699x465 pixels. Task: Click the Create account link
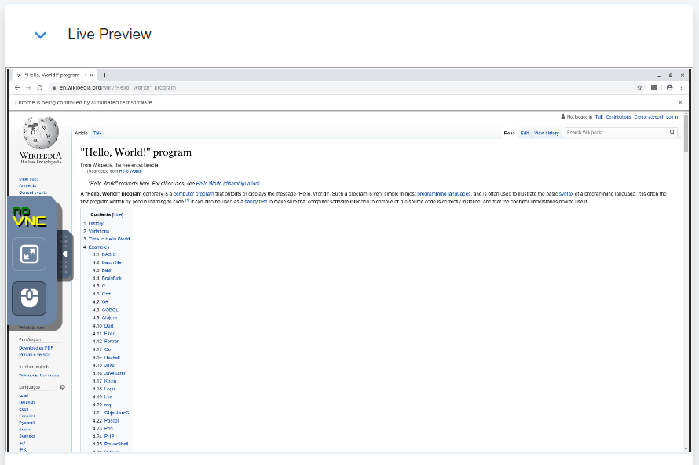click(648, 117)
